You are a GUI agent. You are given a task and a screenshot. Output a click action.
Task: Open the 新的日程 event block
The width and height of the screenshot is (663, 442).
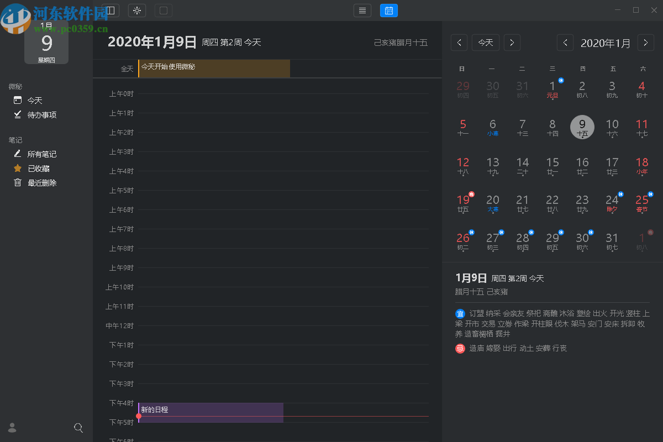click(x=210, y=410)
